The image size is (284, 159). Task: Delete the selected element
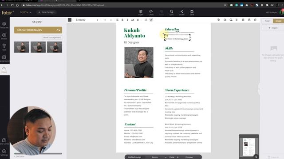(255, 20)
